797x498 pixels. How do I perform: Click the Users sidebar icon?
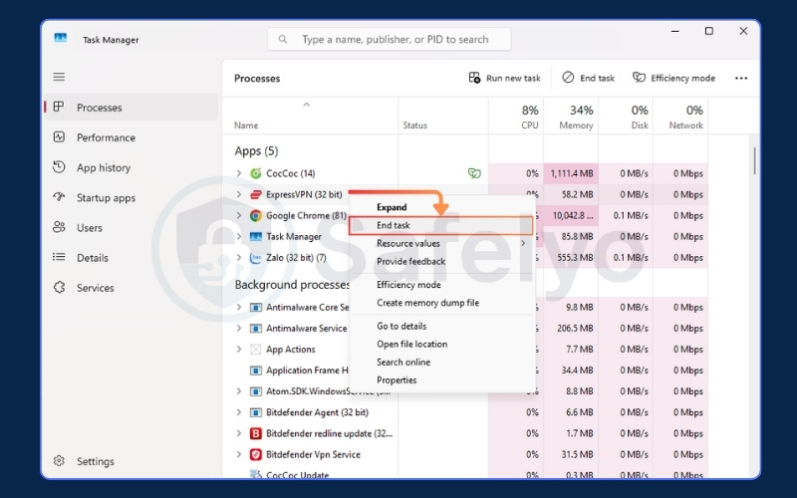point(59,227)
